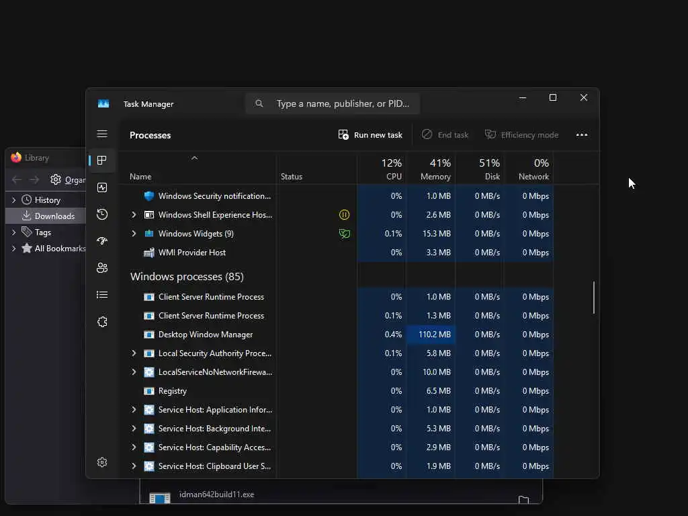Image resolution: width=688 pixels, height=516 pixels.
Task: Click the search magnifier icon
Action: [x=259, y=103]
